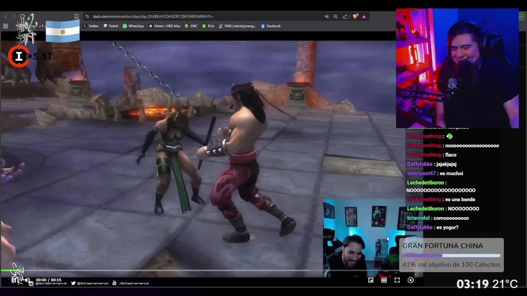The height and width of the screenshot is (296, 527).
Task: Open the Brave Rewards triangle icon
Action: point(364,16)
